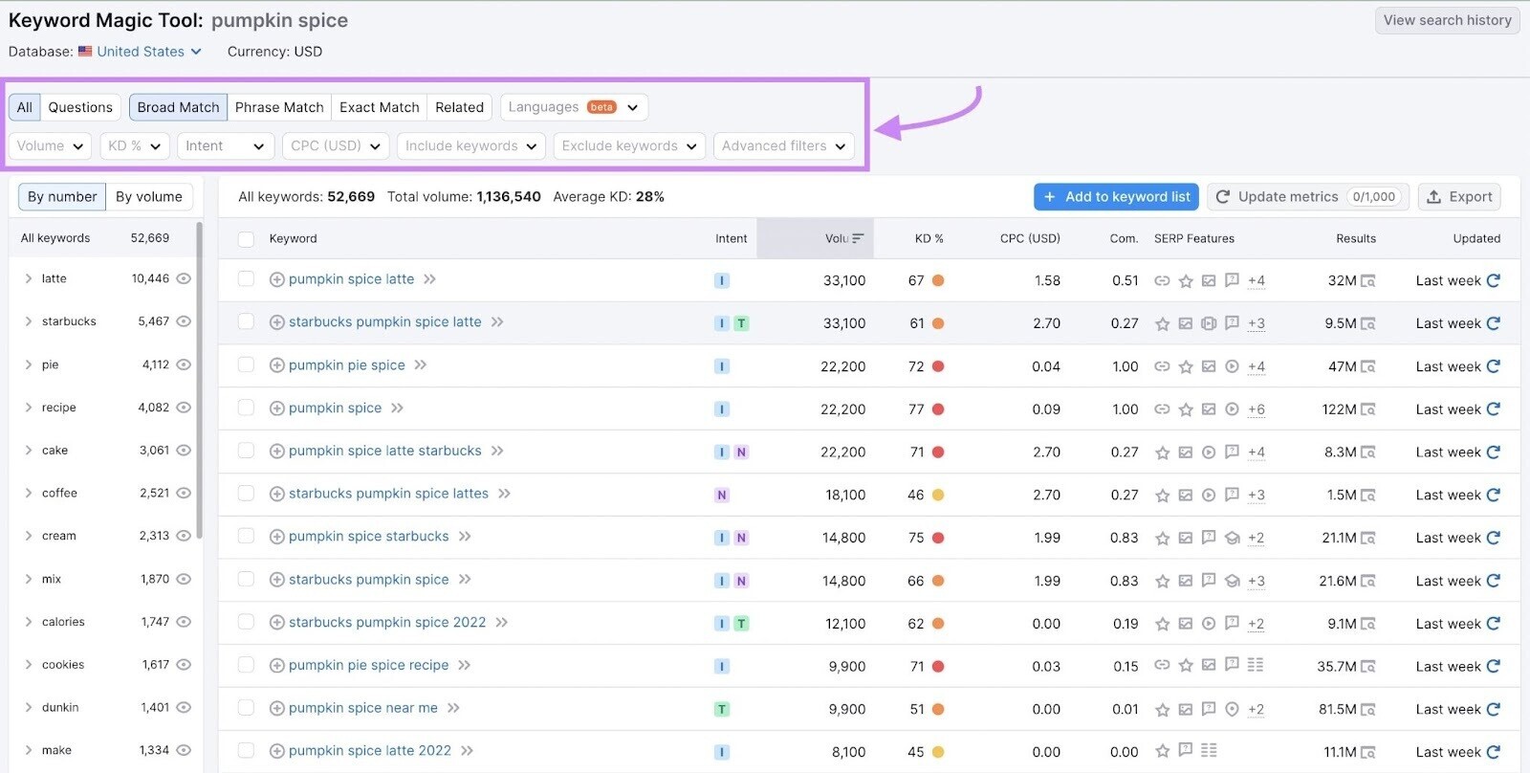Open the View search history button
1530x773 pixels.
1447,20
